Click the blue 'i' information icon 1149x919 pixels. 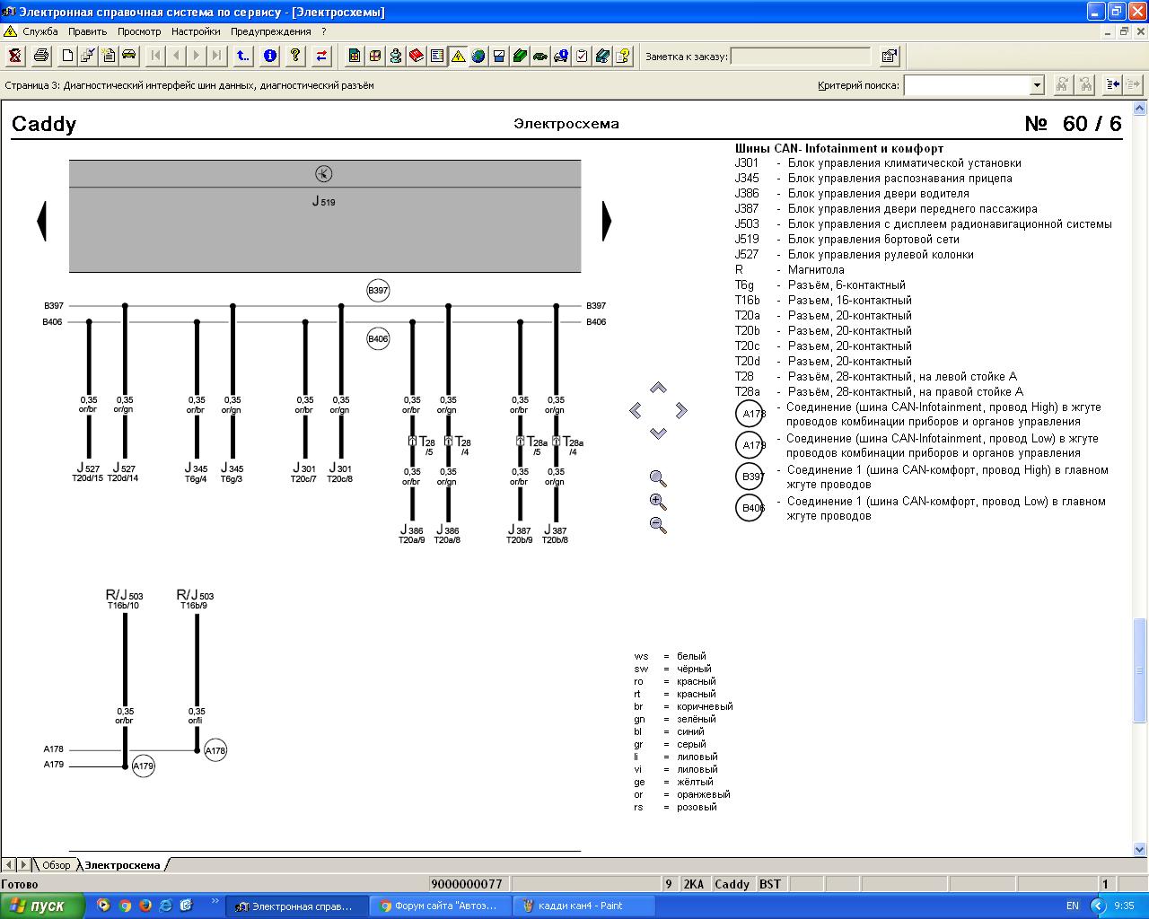(269, 56)
